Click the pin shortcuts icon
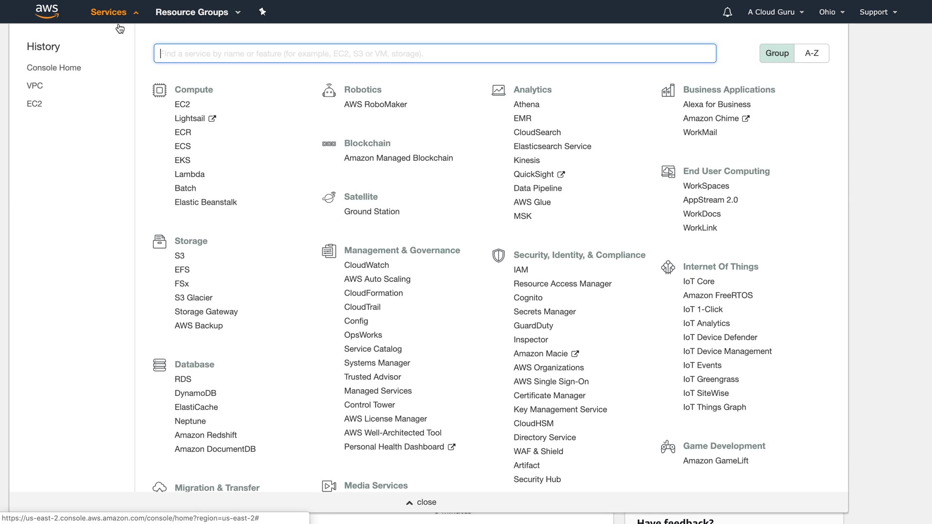The width and height of the screenshot is (932, 524). click(263, 12)
